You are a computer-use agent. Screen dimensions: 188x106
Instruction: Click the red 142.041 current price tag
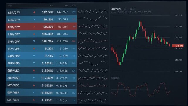coord(178,46)
